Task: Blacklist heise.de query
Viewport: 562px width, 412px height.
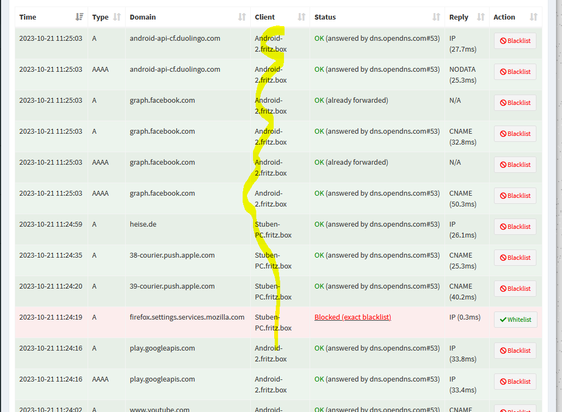Action: pos(515,227)
